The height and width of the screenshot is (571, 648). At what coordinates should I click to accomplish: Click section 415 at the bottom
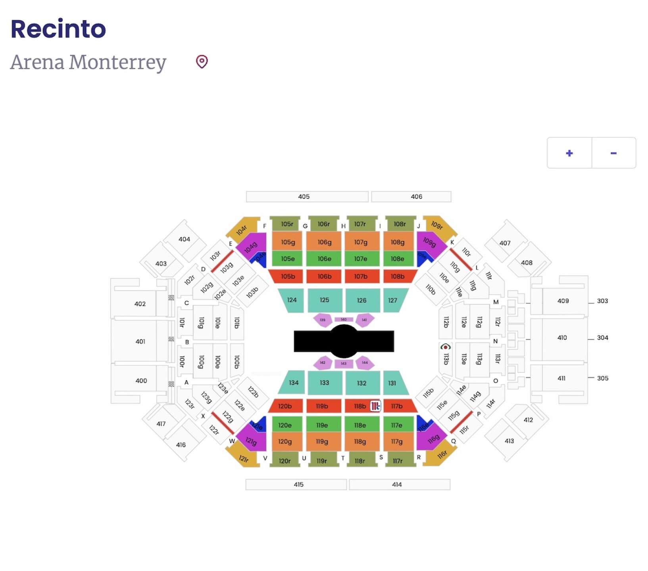[x=299, y=484]
